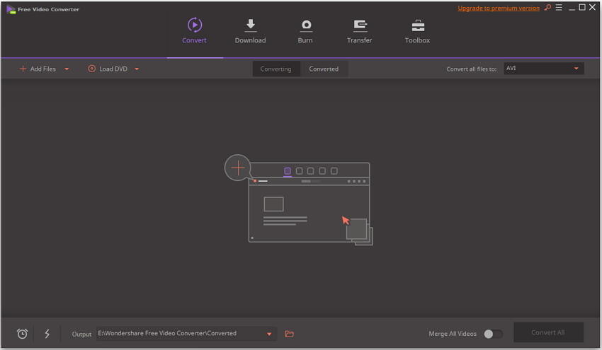The height and width of the screenshot is (350, 602).
Task: Minimize the Free Video Converter window
Action: [x=572, y=8]
